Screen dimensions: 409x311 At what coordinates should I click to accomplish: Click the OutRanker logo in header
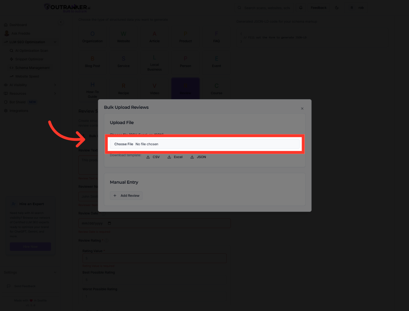[x=67, y=8]
